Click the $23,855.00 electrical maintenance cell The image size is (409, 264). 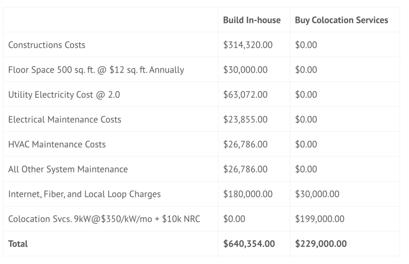[x=245, y=119]
